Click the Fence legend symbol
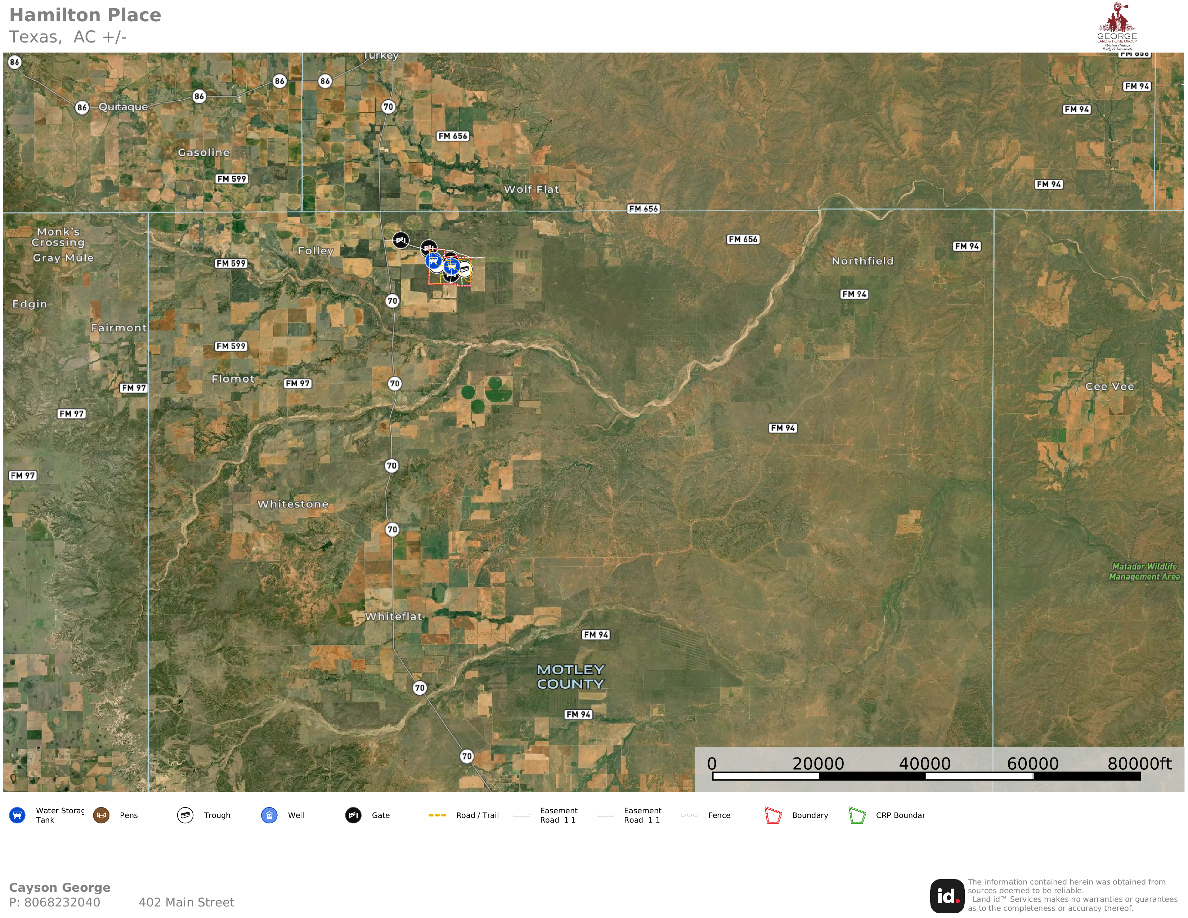 (x=689, y=815)
